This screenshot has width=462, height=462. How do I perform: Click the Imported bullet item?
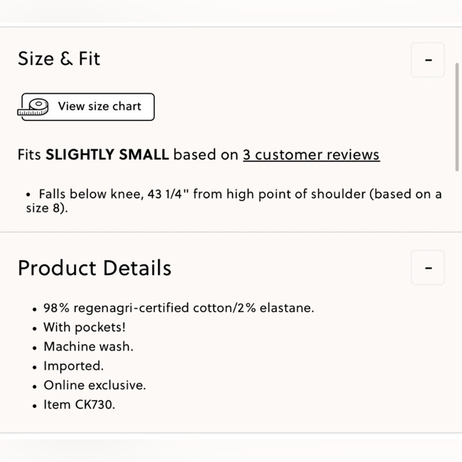(x=73, y=366)
